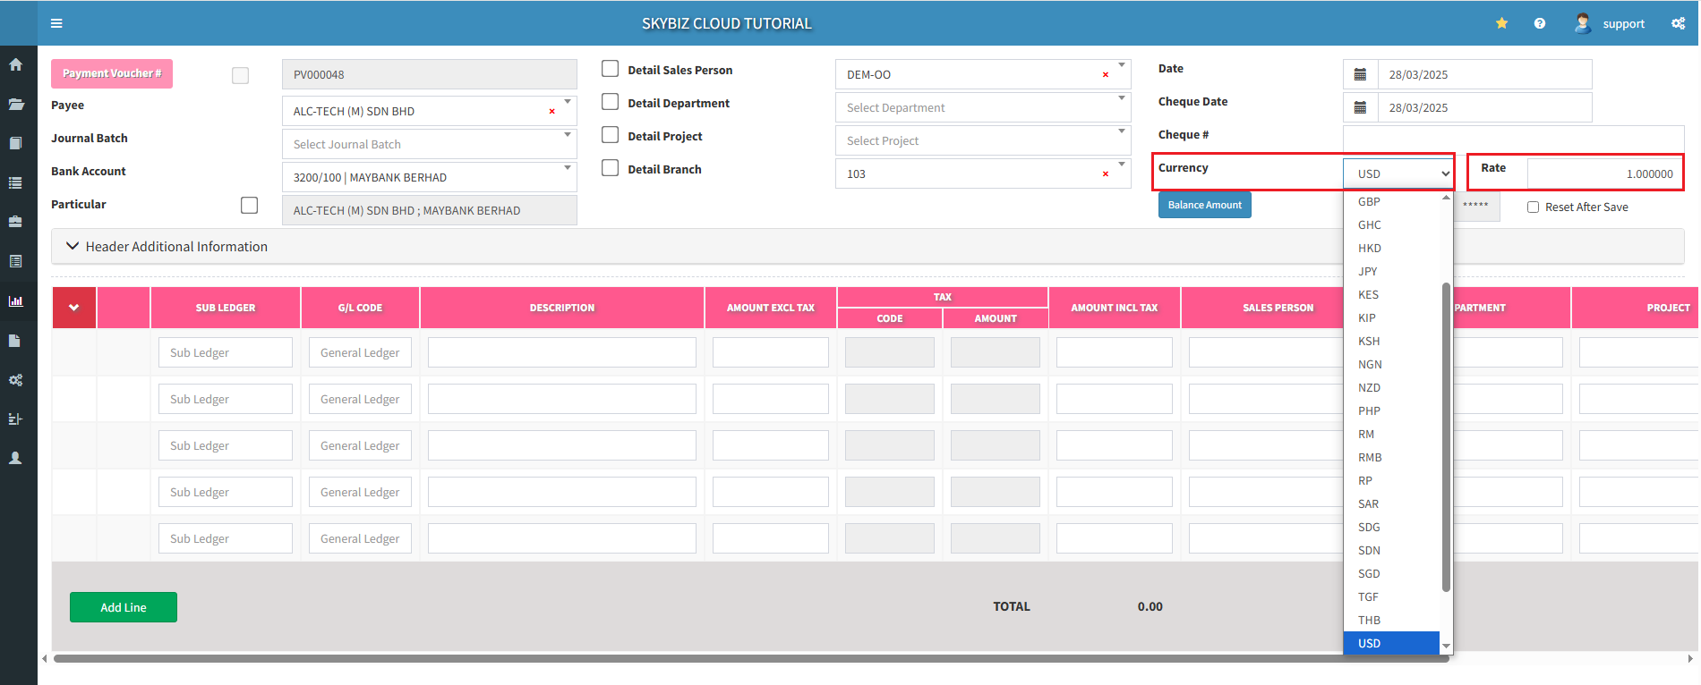Click the briefcase icon in sidebar
Image resolution: width=1701 pixels, height=685 pixels.
pos(16,222)
